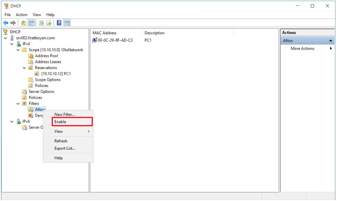This screenshot has height=201, width=337.
Task: Collapse the Allow section in Actions pane
Action: 331,41
